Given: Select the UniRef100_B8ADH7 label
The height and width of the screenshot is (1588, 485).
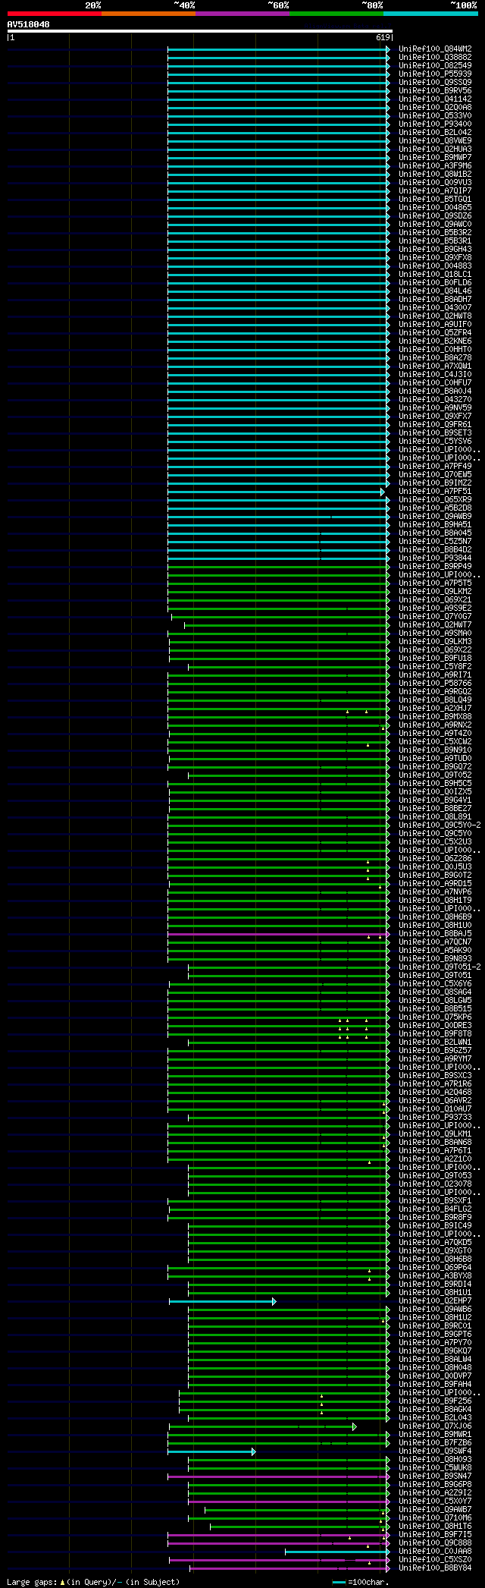Looking at the screenshot, I should click(x=435, y=300).
